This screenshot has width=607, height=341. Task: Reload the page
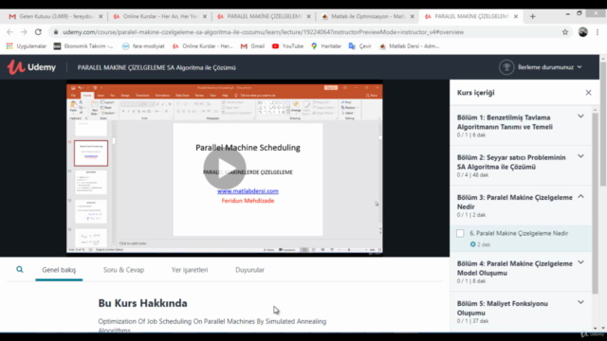click(x=38, y=32)
